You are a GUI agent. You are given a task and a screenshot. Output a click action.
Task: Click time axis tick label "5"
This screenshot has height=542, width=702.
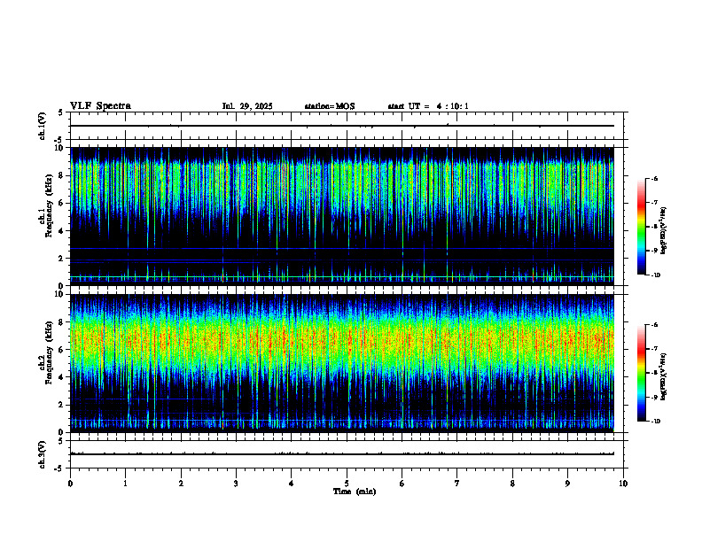tap(347, 484)
